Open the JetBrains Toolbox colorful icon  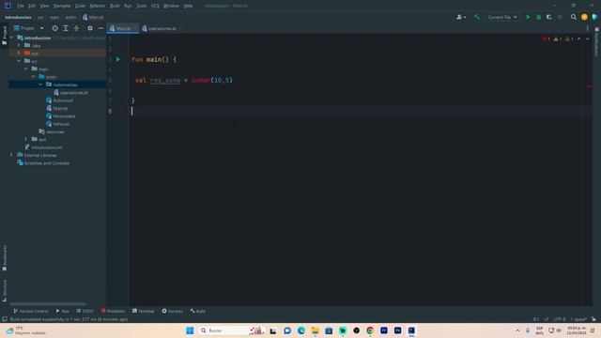click(594, 17)
